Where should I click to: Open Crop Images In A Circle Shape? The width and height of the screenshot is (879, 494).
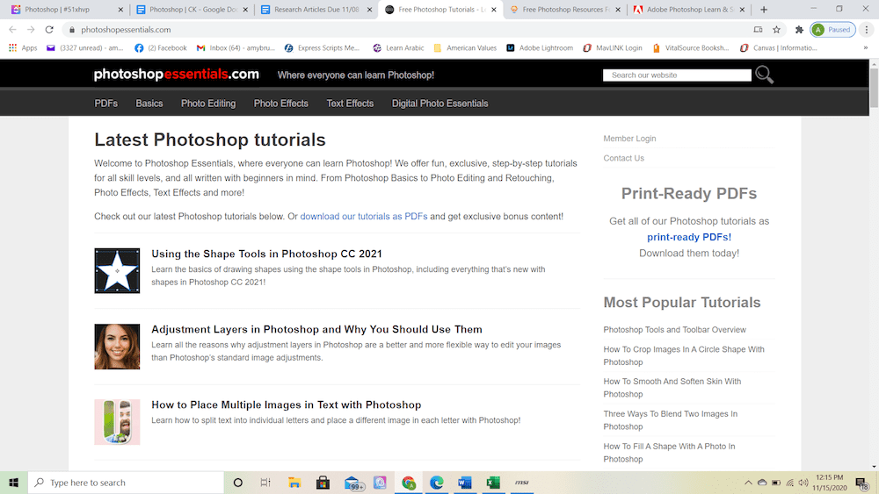point(684,356)
